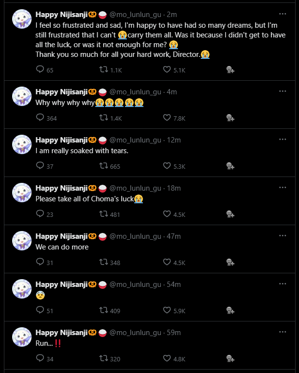Like the "Run..." tweet with 4.8K likes
The width and height of the screenshot is (299, 373).
167,358
